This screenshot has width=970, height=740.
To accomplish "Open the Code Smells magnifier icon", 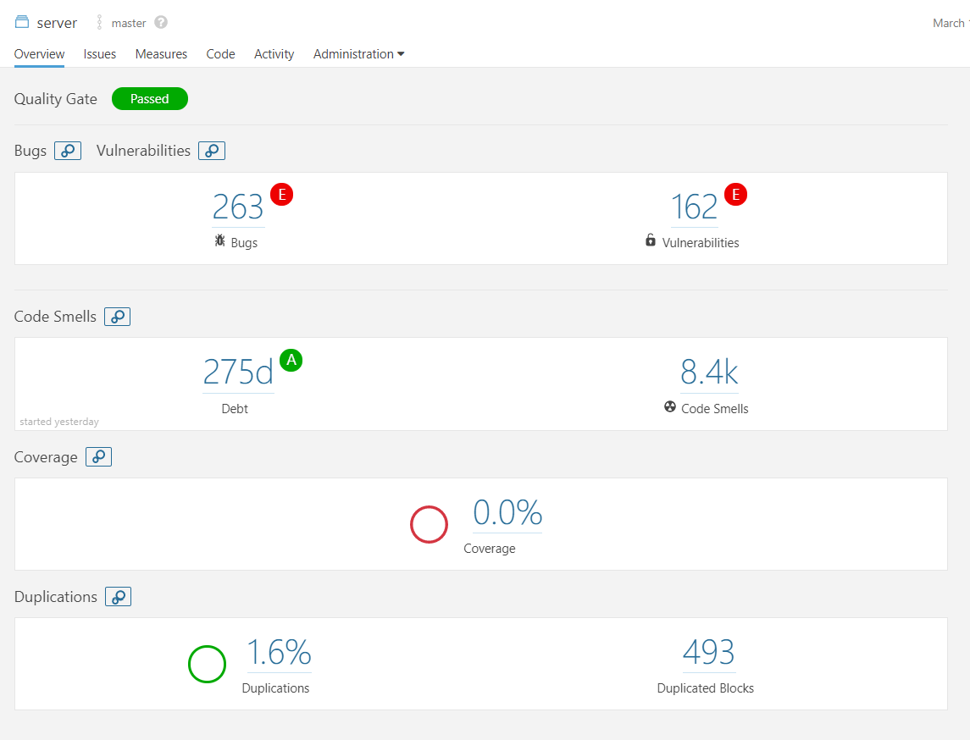I will 117,317.
